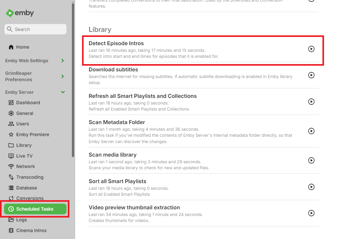Click the Emby Web Settings heading
This screenshot has width=337, height=239.
pyautogui.click(x=27, y=61)
